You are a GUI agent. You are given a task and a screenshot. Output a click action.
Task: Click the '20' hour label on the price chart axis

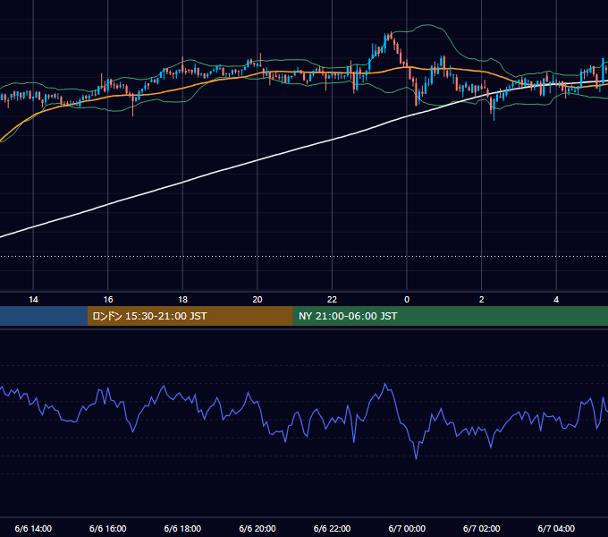258,300
